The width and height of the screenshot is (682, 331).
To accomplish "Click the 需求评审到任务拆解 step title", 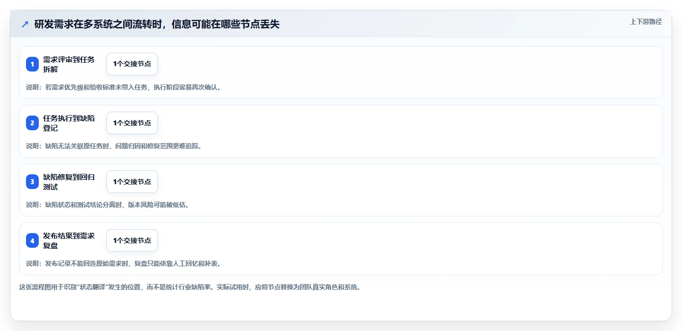I will pyautogui.click(x=69, y=64).
